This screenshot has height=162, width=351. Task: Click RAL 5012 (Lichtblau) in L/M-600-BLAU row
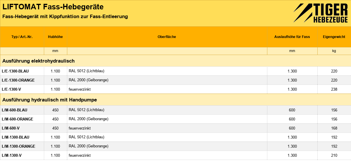[x=87, y=110]
